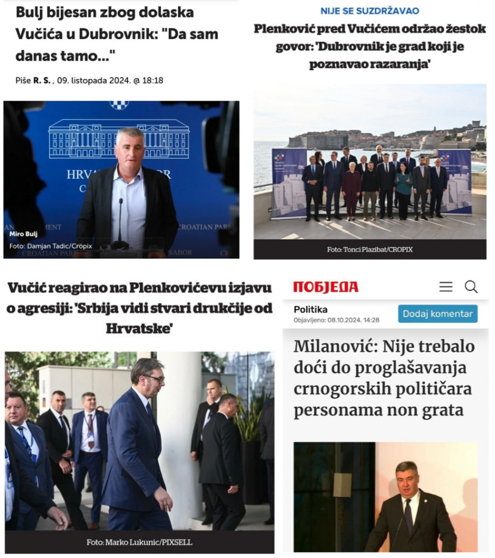495x558 pixels.
Task: Open the headline 'Plenković pred Vučićem održao žestok govor'
Action: [x=370, y=46]
